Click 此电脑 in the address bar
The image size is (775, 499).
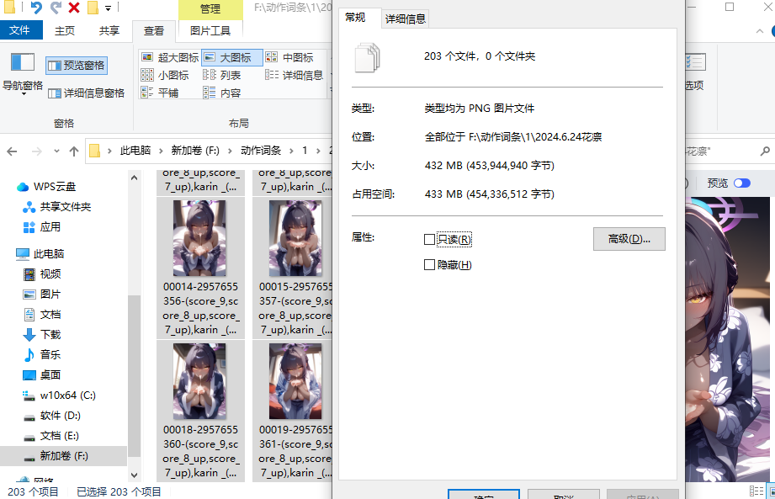click(x=135, y=150)
